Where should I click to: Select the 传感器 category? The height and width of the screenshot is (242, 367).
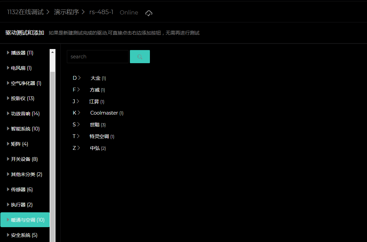pos(22,190)
